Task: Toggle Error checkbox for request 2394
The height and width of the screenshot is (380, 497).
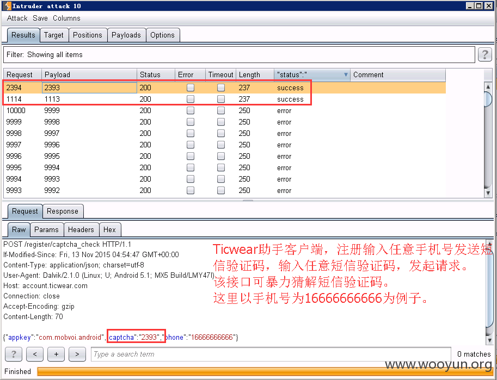Action: click(x=191, y=88)
